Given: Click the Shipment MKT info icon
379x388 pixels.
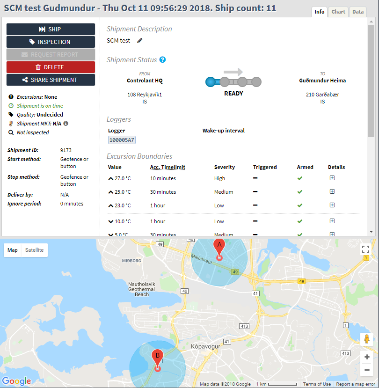Looking at the screenshot, I should point(66,124).
